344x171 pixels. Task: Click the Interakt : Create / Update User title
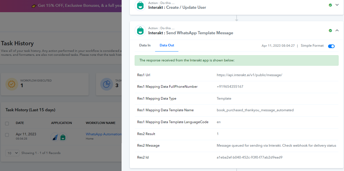pos(177,7)
